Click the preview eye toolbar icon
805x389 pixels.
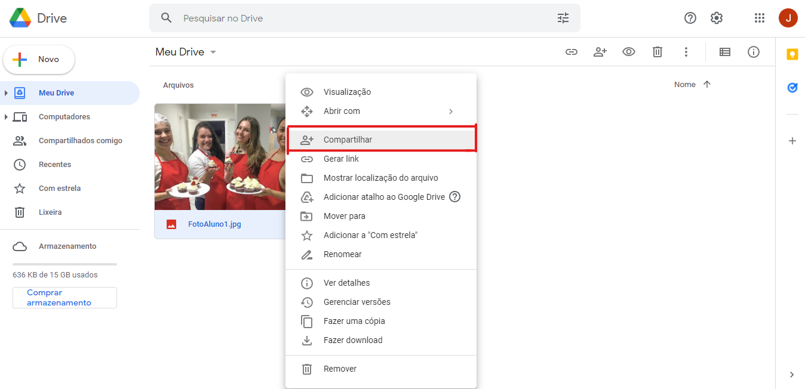click(629, 52)
